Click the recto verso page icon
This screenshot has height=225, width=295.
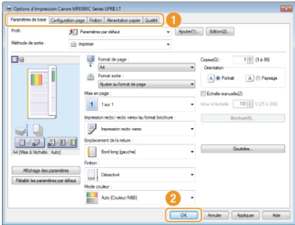tap(92, 129)
